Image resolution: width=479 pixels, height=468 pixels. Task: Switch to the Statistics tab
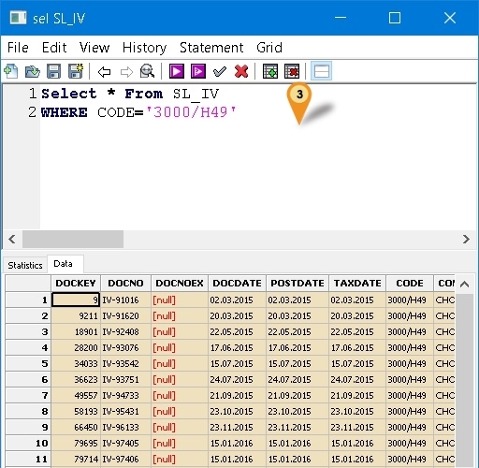pyautogui.click(x=25, y=265)
